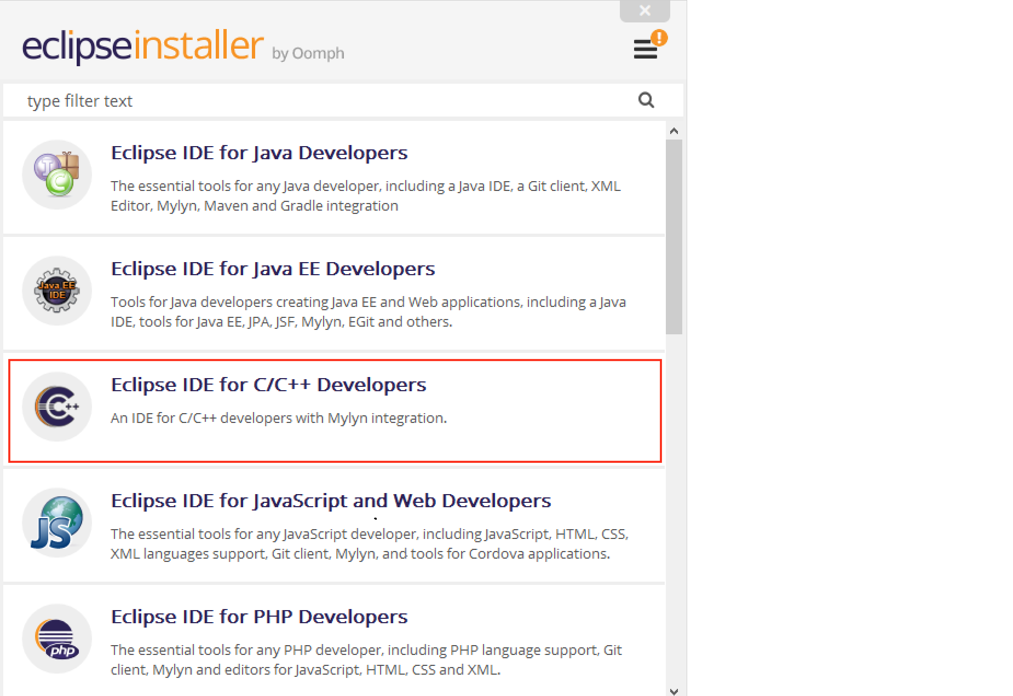
Task: Click the scrollbar down arrow
Action: [674, 691]
